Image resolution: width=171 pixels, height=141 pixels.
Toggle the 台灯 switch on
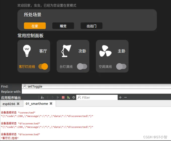82,66
